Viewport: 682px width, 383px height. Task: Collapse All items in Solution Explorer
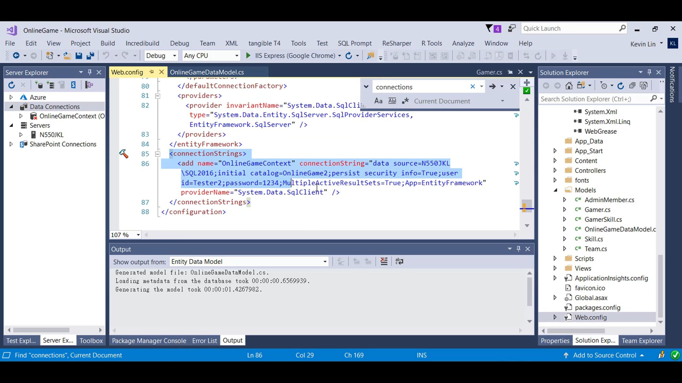pyautogui.click(x=633, y=85)
